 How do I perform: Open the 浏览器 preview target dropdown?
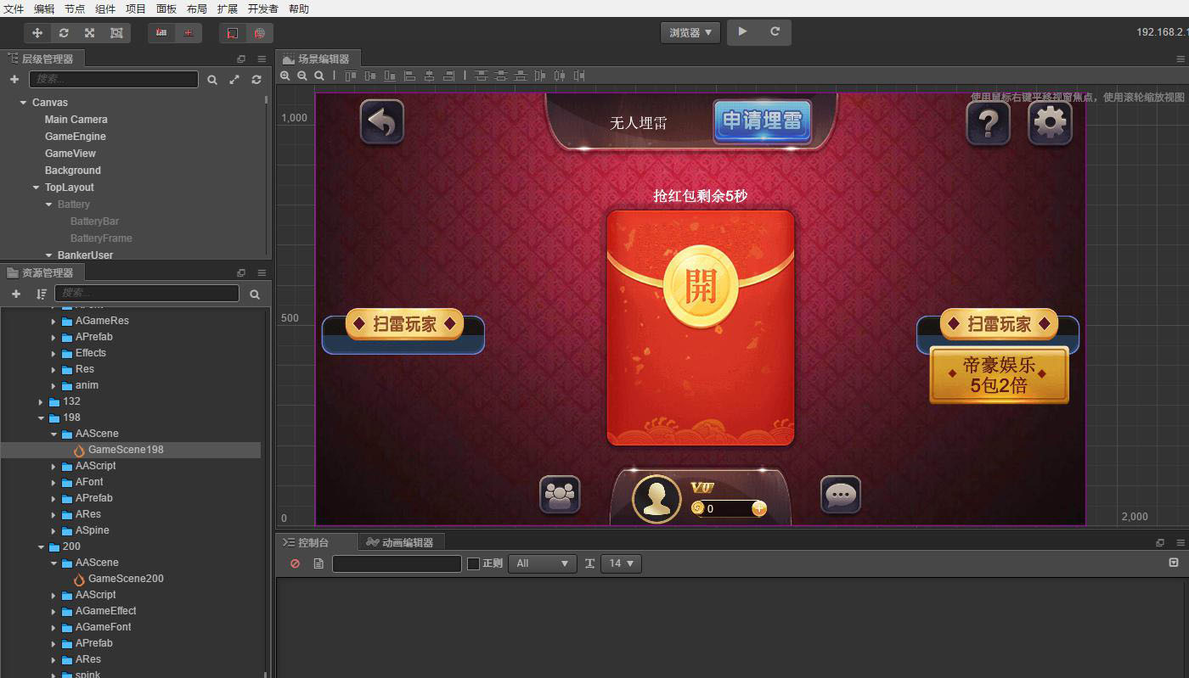click(690, 32)
